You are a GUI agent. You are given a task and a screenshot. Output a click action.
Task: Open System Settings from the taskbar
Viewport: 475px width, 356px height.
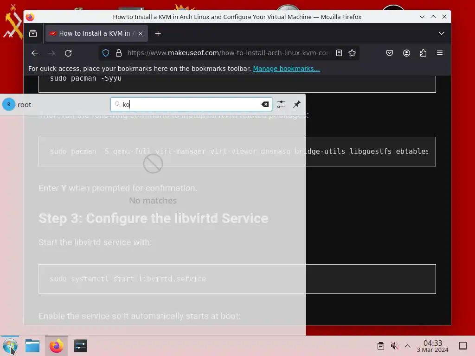coord(81,346)
